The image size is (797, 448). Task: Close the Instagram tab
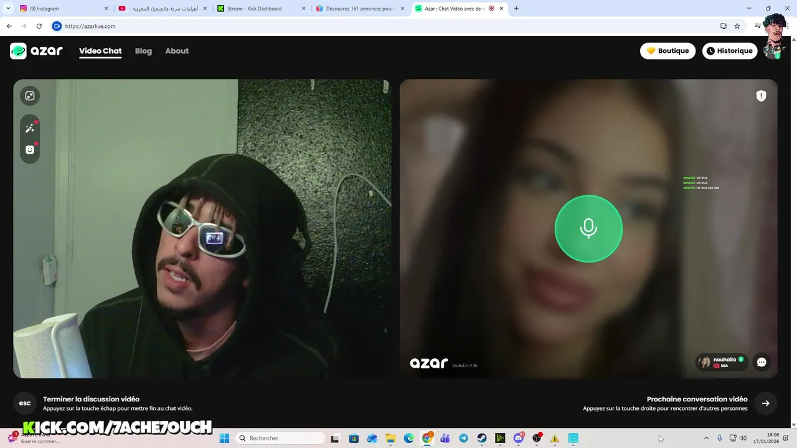point(106,9)
